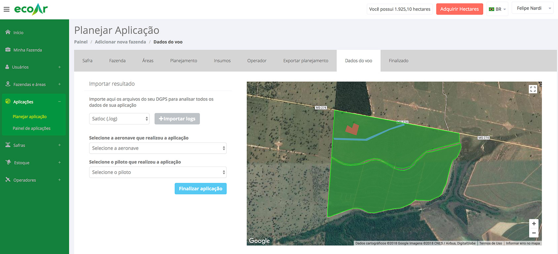558x254 pixels.
Task: Click the Operadores airplane icon
Action: (x=8, y=180)
